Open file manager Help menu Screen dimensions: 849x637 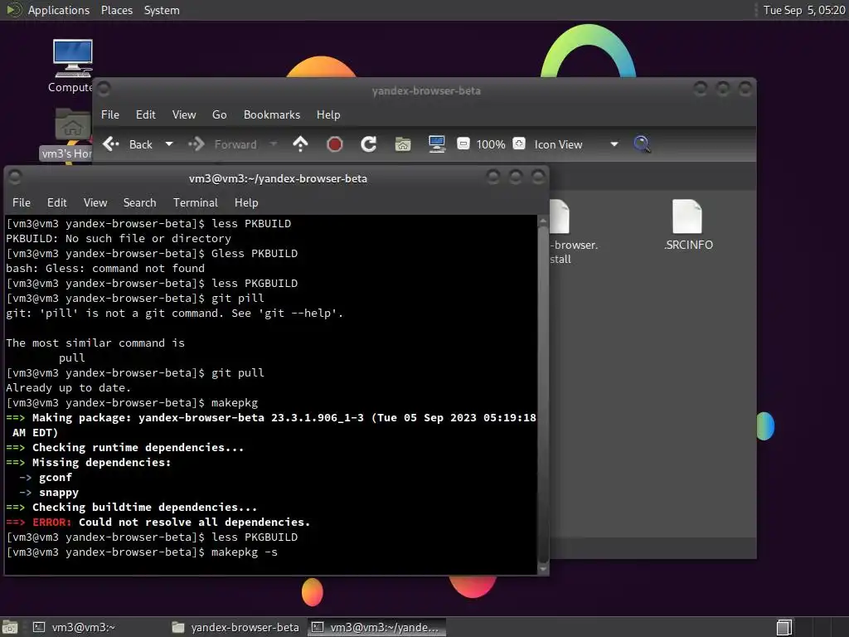(x=328, y=114)
